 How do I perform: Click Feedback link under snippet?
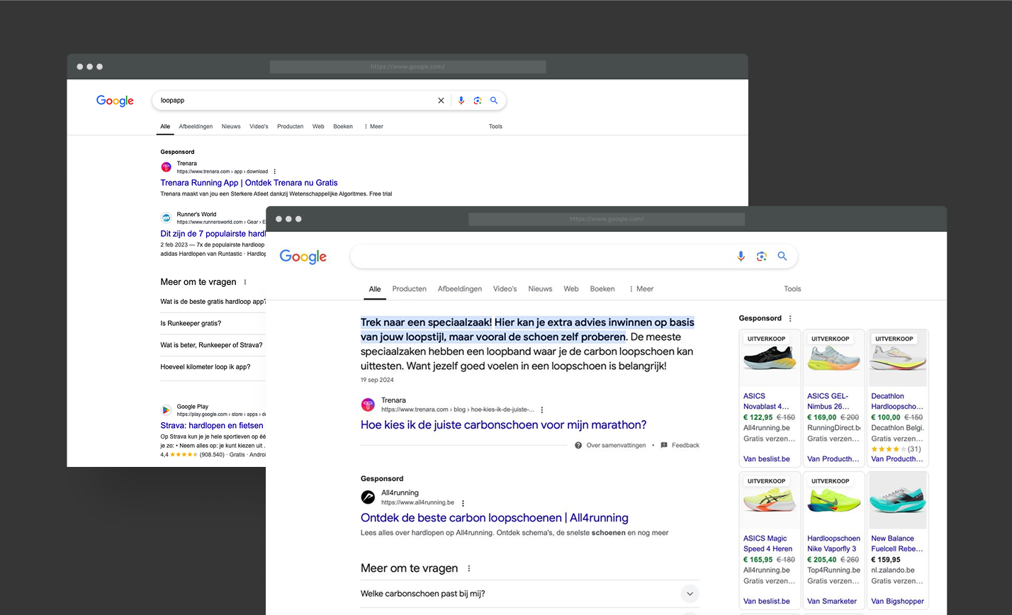tap(685, 445)
